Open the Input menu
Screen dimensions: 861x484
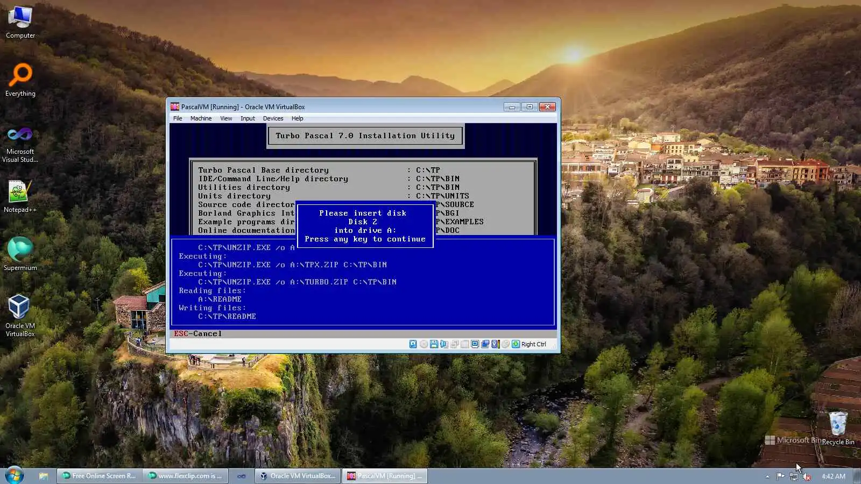click(x=248, y=118)
